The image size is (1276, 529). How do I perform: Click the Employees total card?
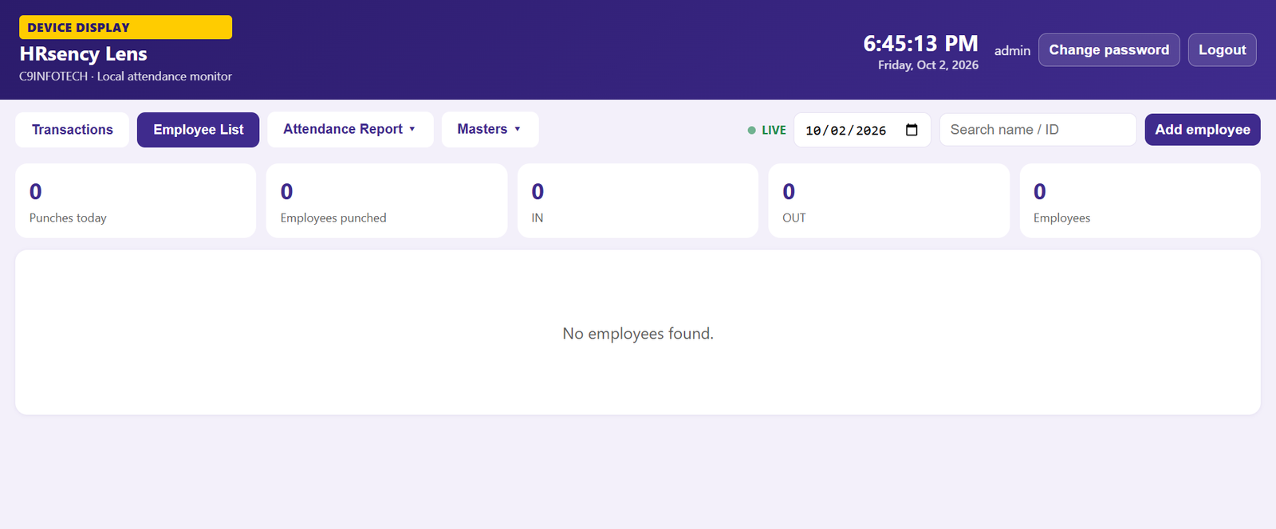(x=1140, y=201)
